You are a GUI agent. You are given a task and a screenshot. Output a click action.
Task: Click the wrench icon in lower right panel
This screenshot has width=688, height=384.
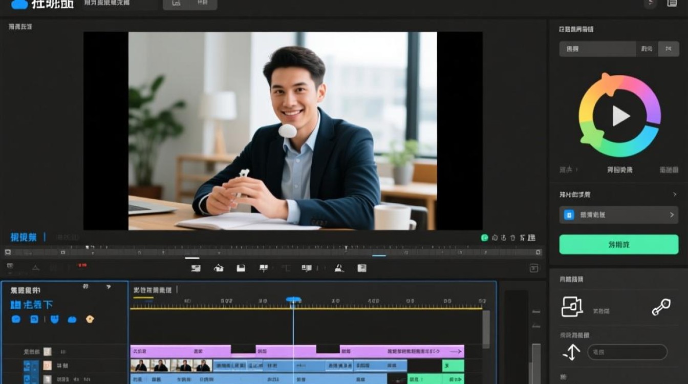[661, 307]
